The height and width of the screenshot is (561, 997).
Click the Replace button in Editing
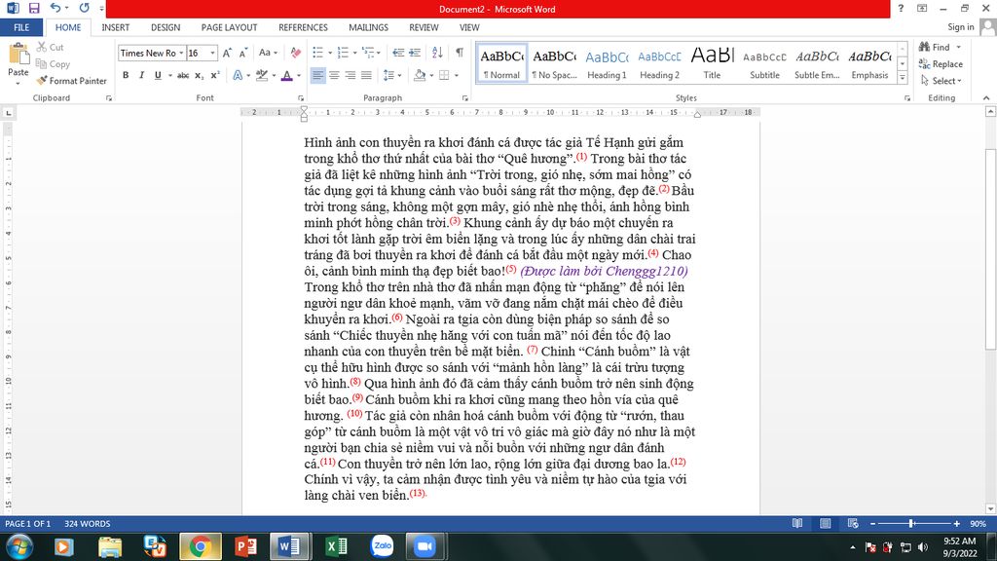coord(941,64)
